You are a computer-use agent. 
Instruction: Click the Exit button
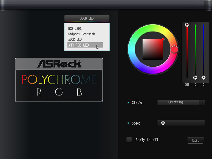196,140
